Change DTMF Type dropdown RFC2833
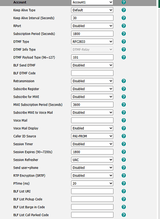160x219 pixels. 92,42
